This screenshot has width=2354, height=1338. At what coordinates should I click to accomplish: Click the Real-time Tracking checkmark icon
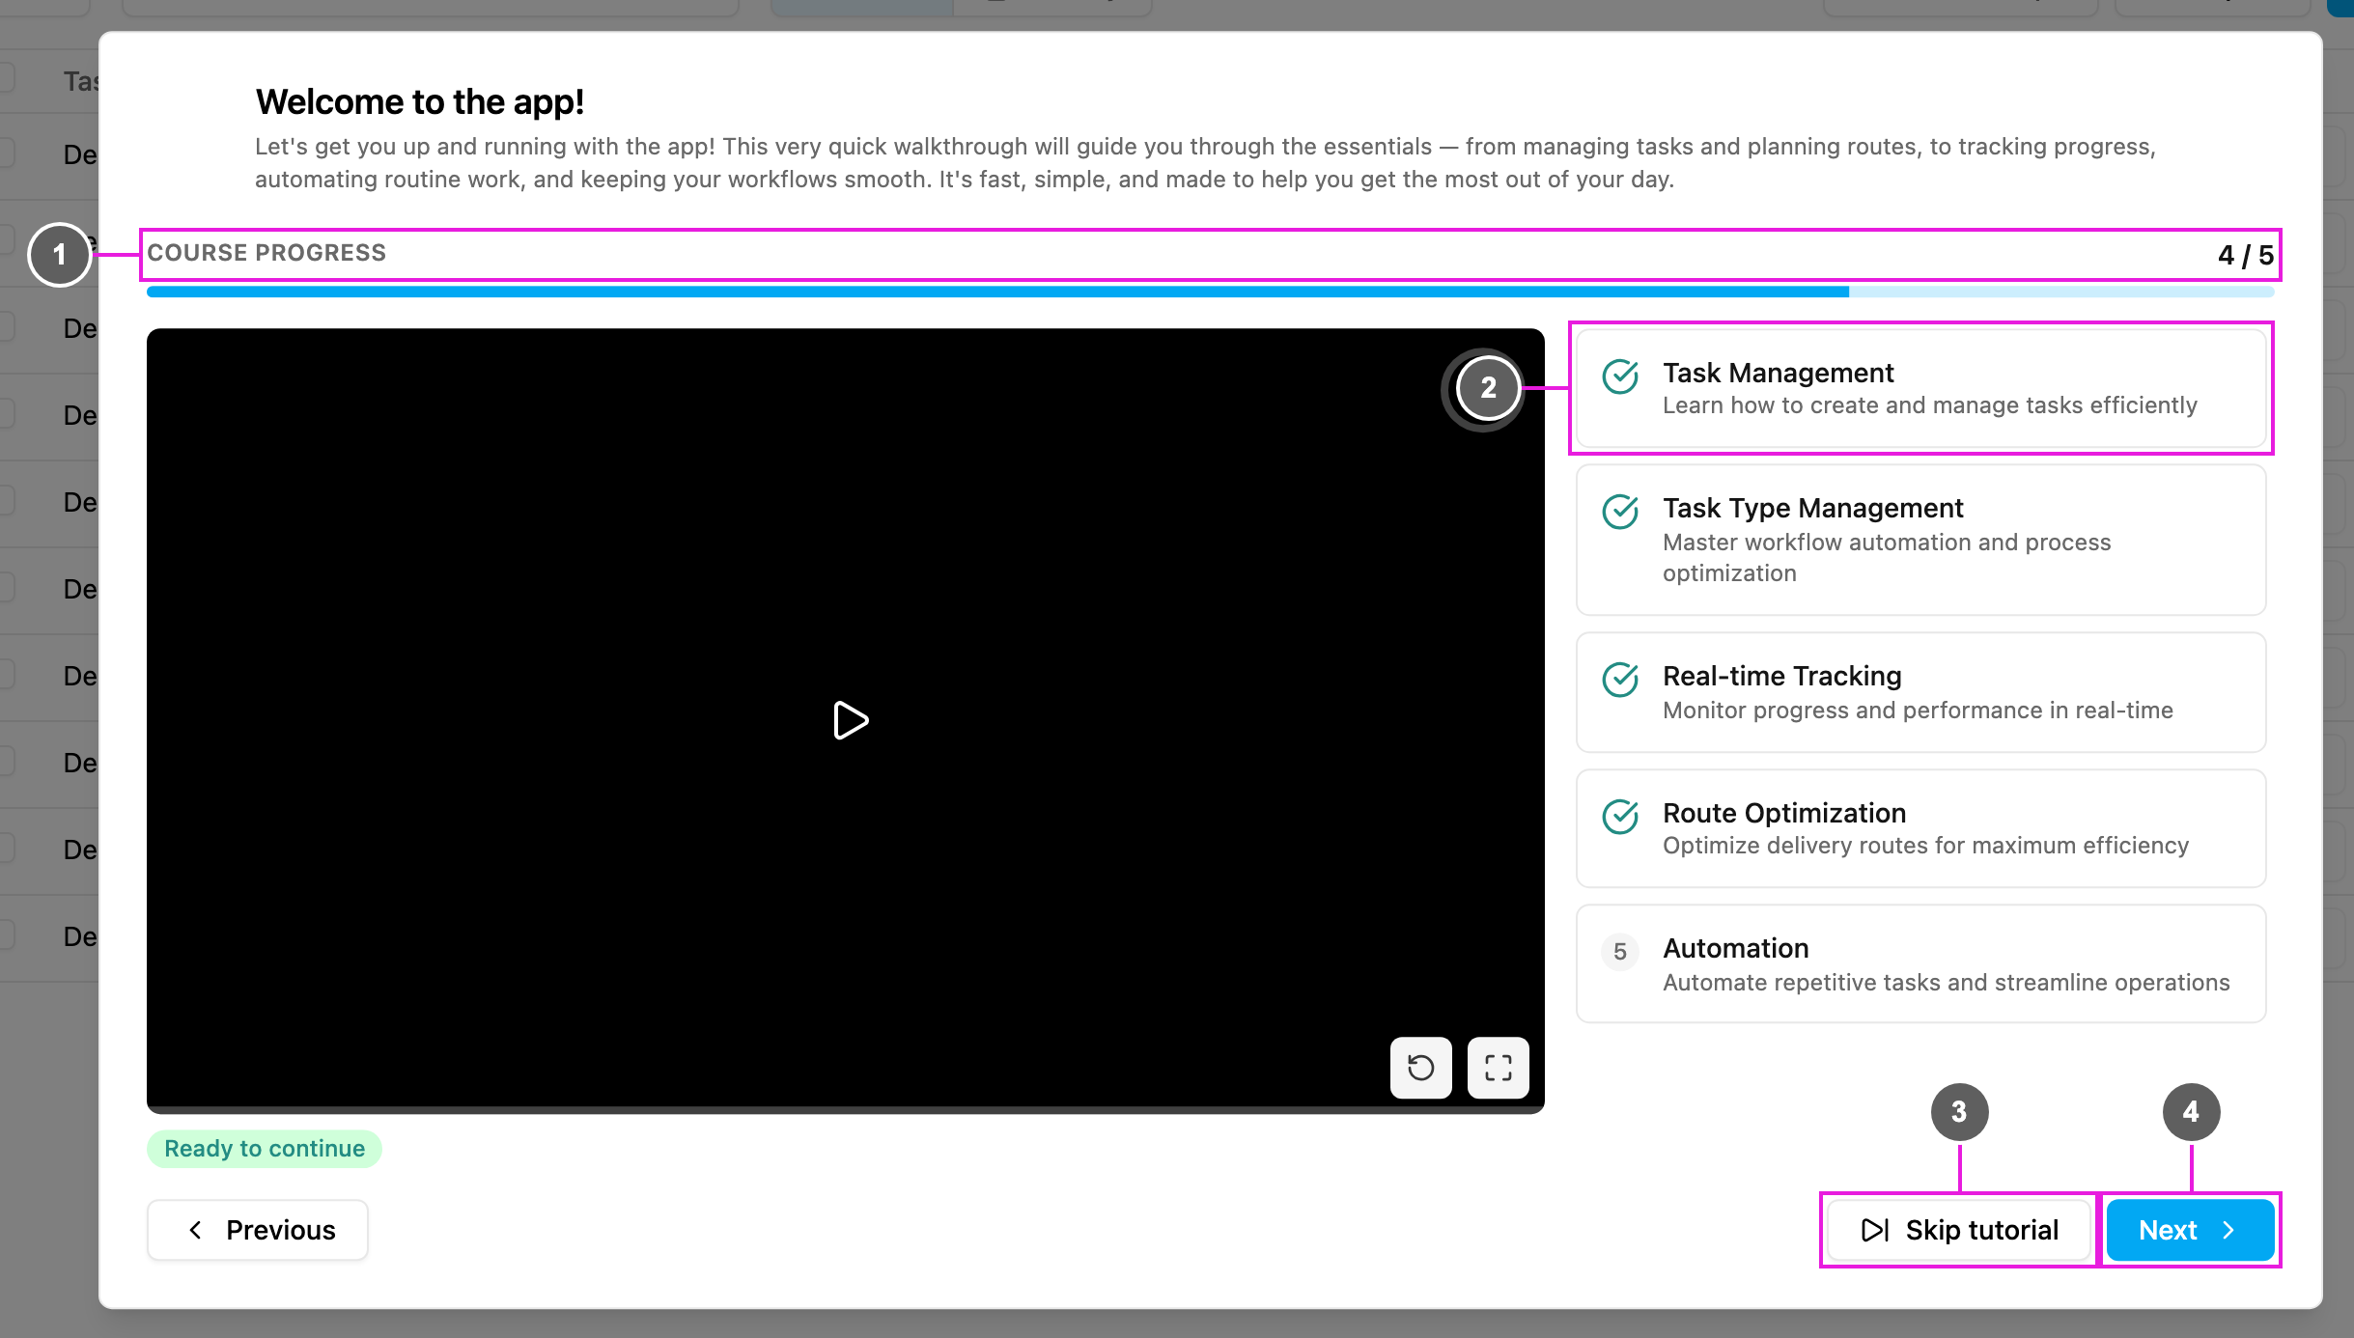[x=1620, y=680]
